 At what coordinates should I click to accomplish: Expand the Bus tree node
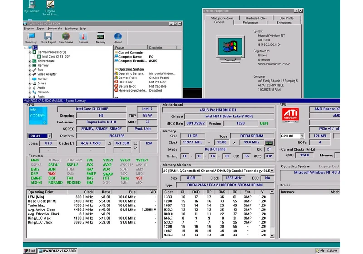[29, 70]
